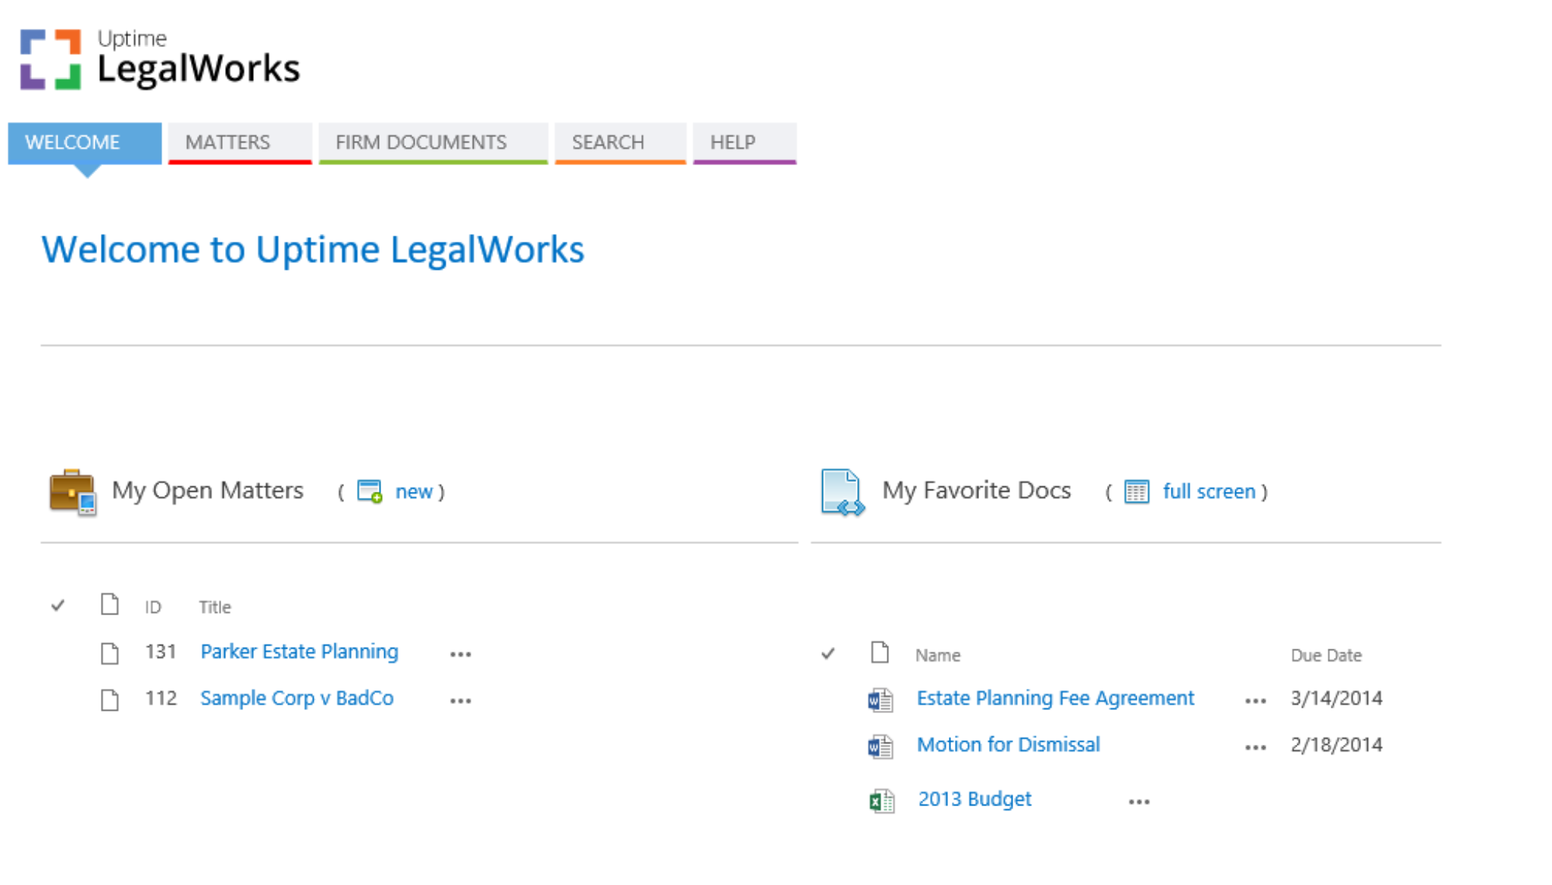Open the Parker Estate Planning matter
This screenshot has width=1552, height=885.
[299, 652]
